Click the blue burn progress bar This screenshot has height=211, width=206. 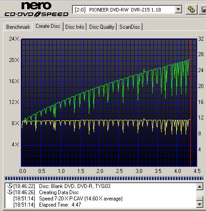point(104,179)
